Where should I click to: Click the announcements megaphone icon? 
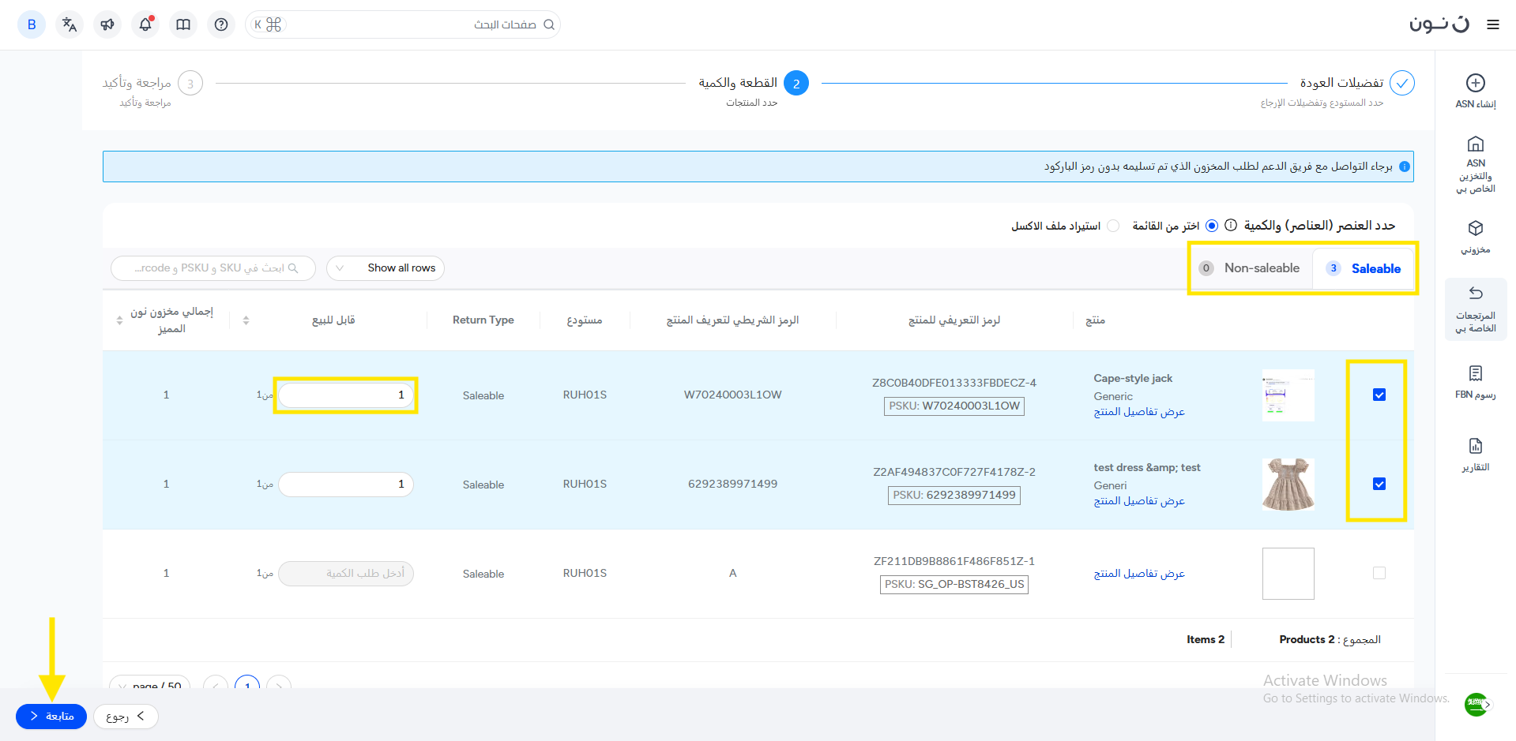107,24
